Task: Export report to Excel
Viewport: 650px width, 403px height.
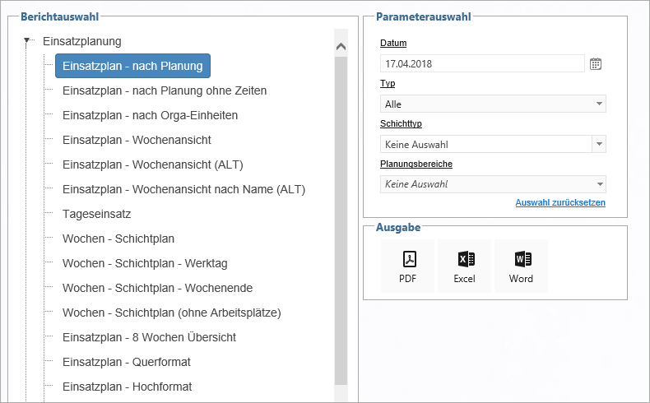Action: (464, 266)
